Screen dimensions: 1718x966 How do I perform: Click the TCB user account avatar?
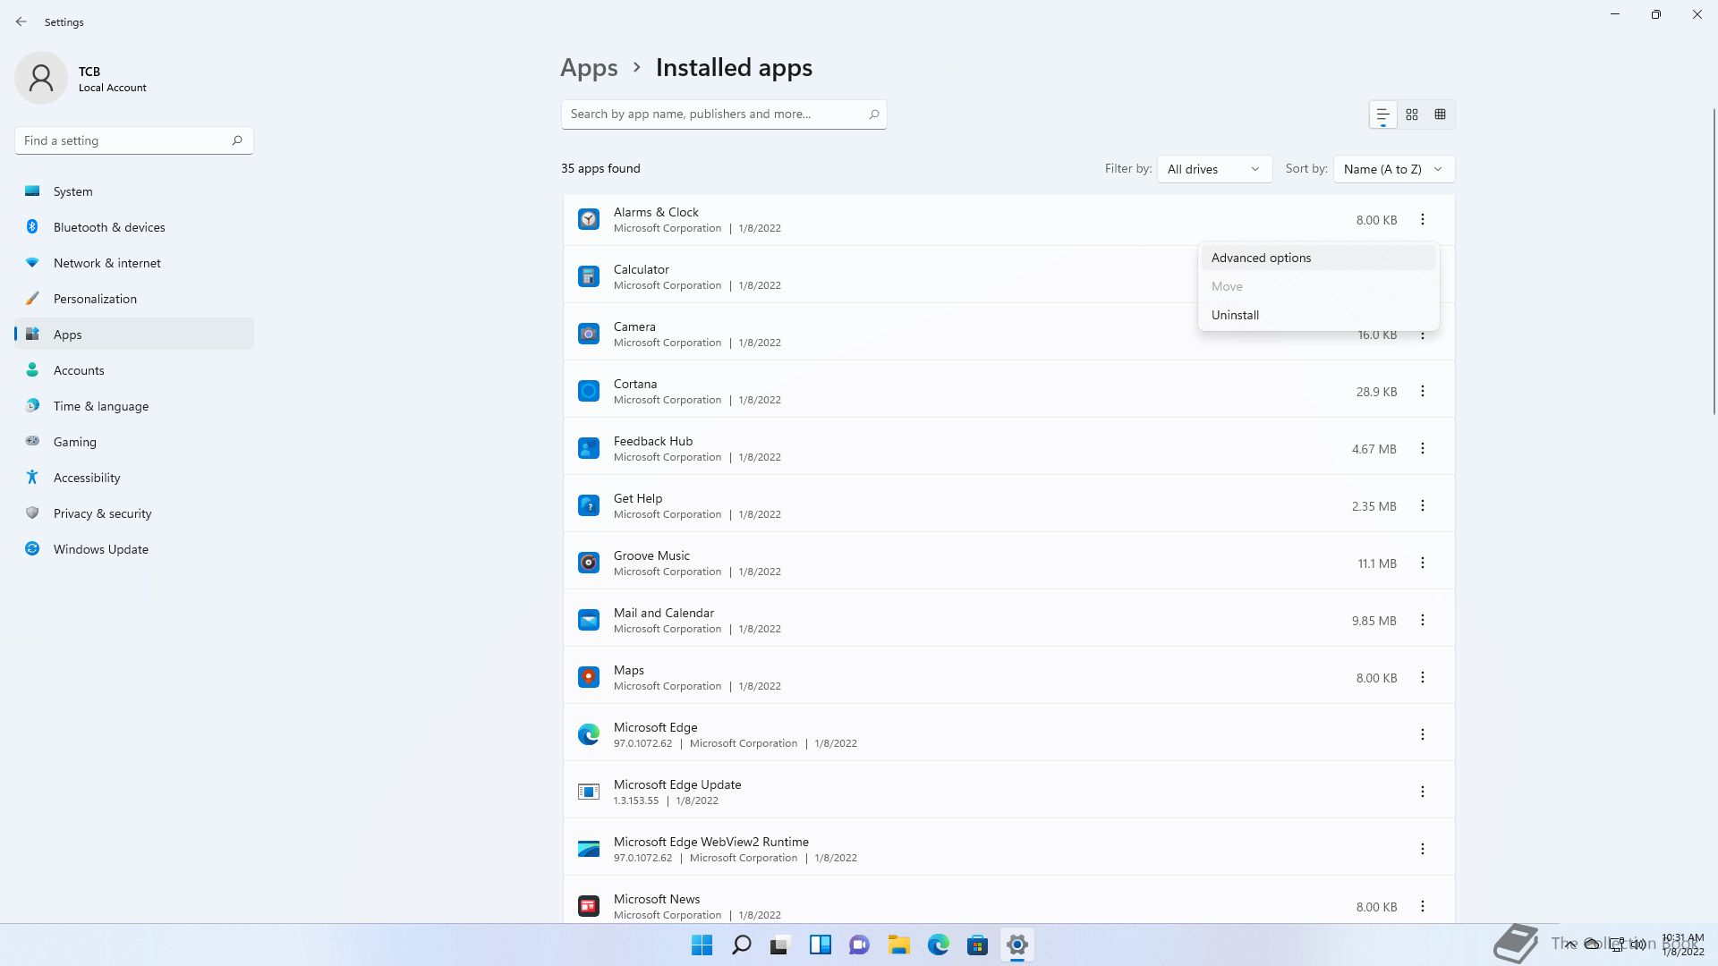(x=41, y=78)
